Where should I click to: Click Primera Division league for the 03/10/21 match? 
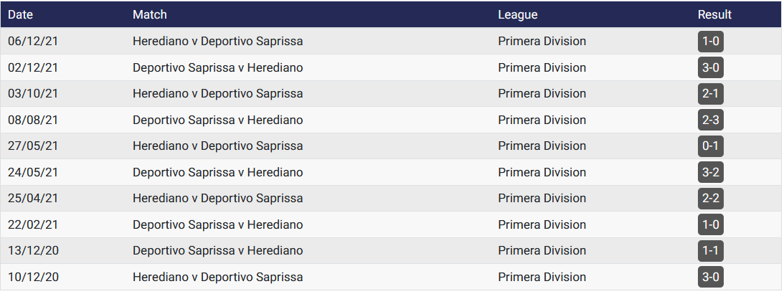click(x=542, y=94)
